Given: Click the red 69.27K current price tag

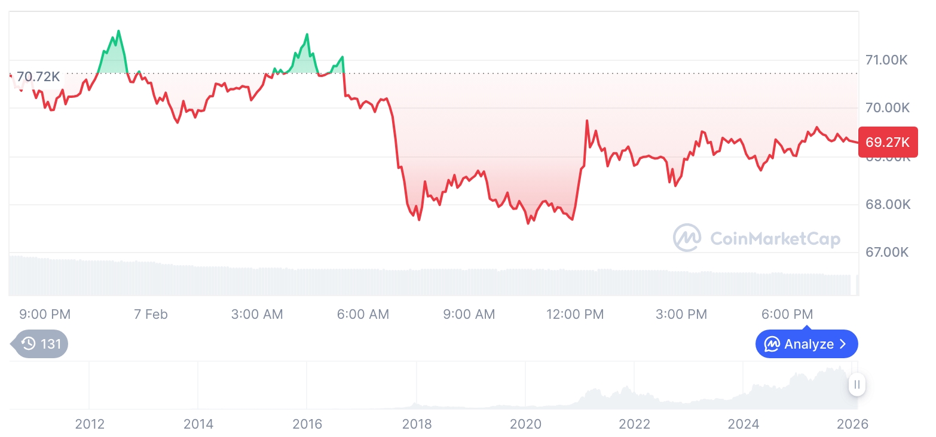Looking at the screenshot, I should tap(887, 142).
